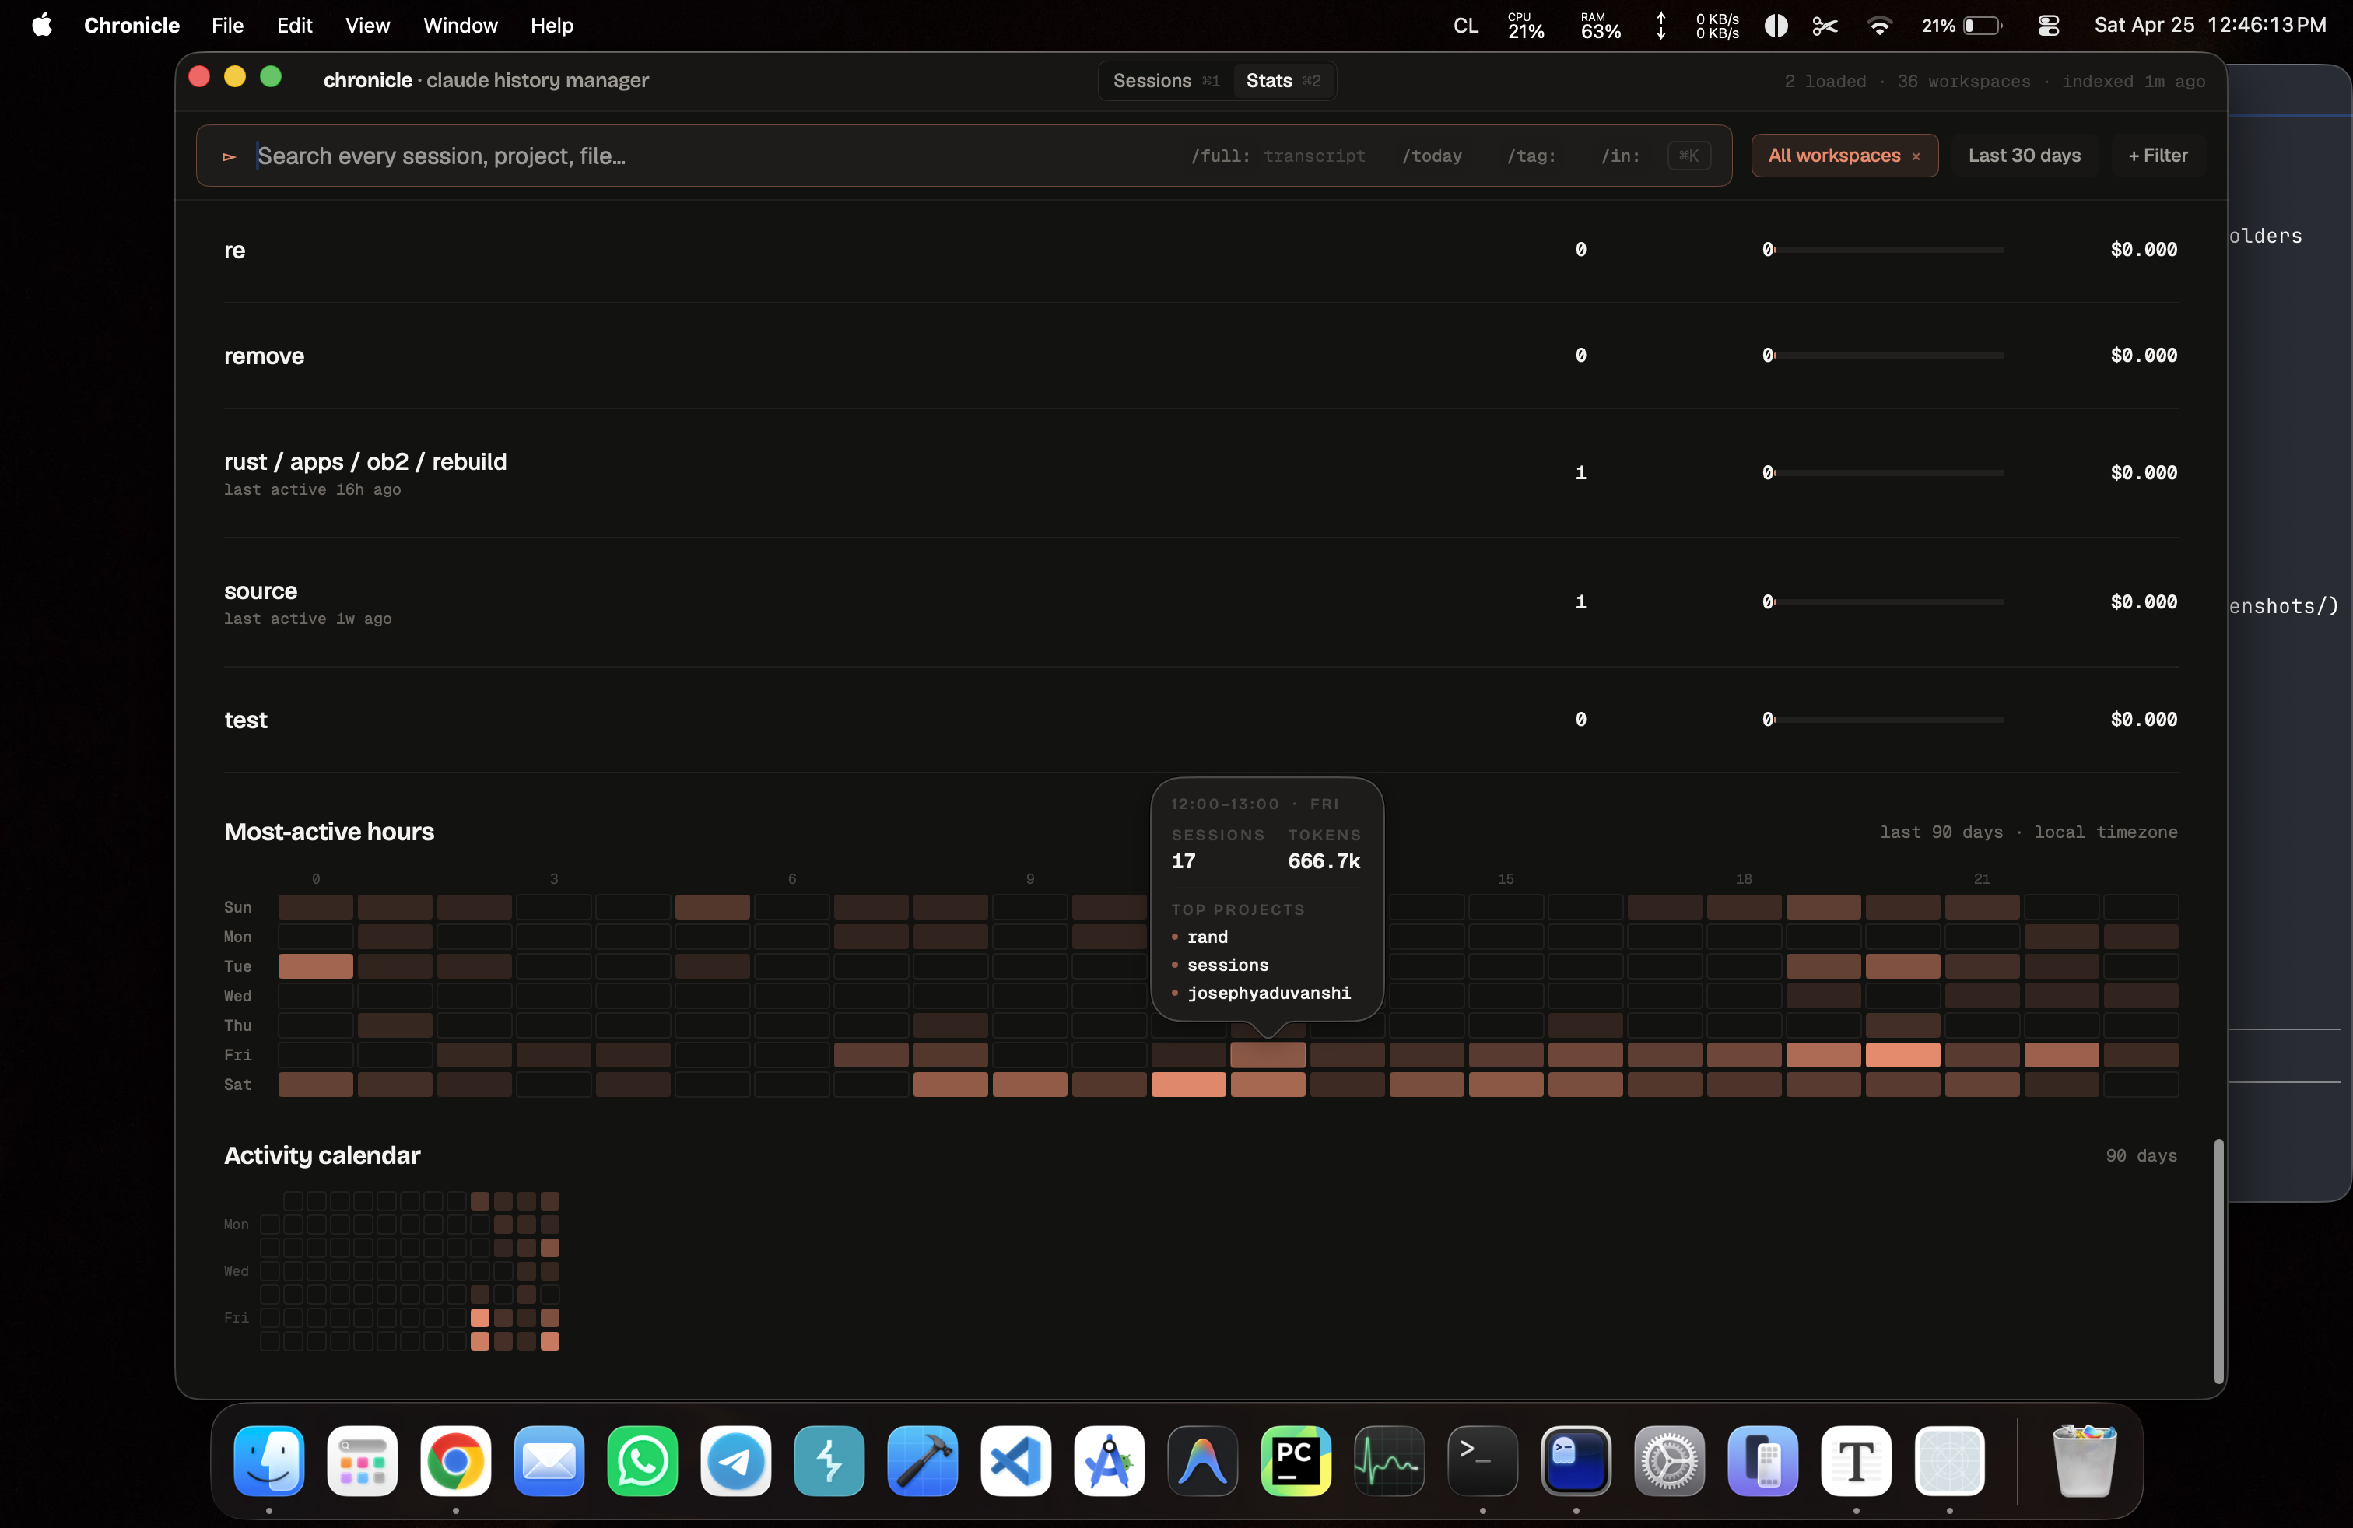Viewport: 2353px width, 1528px height.
Task: Open Finder from the dock
Action: (x=269, y=1461)
